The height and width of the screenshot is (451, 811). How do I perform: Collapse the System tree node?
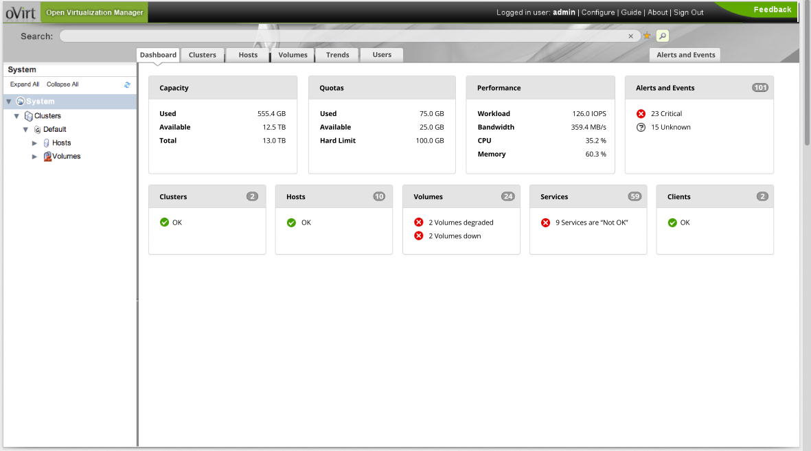8,102
